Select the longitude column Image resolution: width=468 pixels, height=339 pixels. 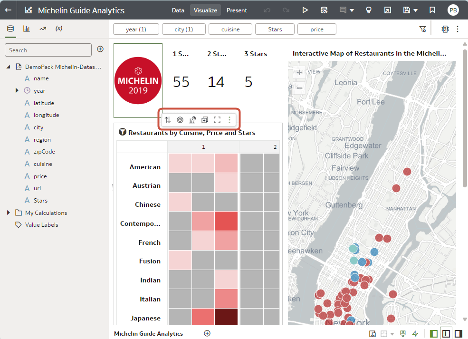click(x=46, y=115)
